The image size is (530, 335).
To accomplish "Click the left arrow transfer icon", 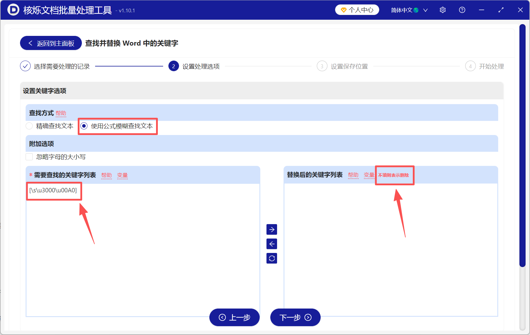I will click(x=271, y=244).
